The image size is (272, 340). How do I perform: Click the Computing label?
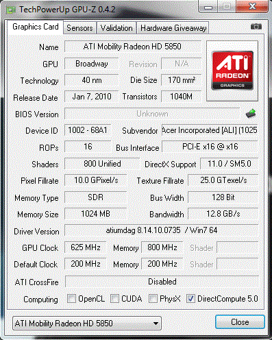pos(40,300)
